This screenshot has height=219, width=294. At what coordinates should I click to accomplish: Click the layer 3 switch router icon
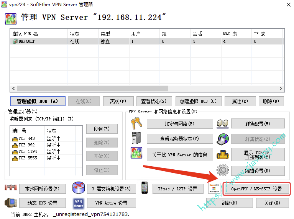pos(79,188)
